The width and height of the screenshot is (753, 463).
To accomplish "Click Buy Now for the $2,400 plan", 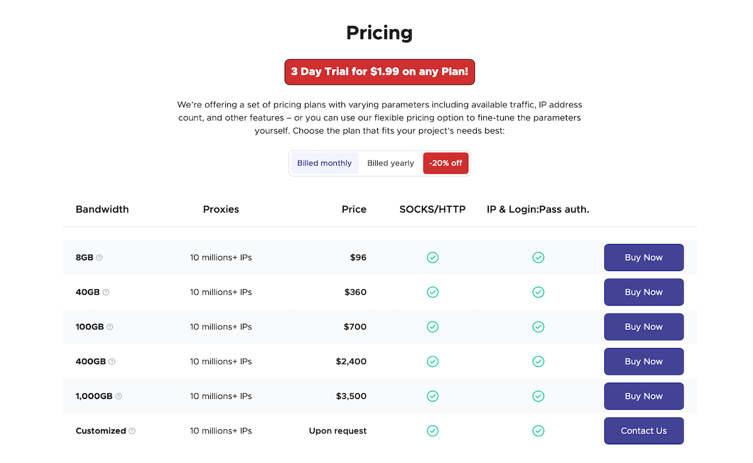I will point(644,361).
